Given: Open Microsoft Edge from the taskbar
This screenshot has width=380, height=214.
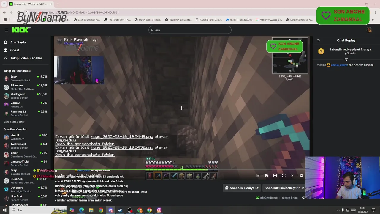Looking at the screenshot, I should (81, 210).
